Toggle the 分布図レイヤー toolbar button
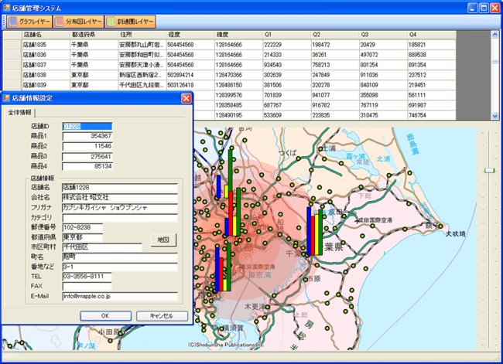This screenshot has width=503, height=364. point(77,22)
